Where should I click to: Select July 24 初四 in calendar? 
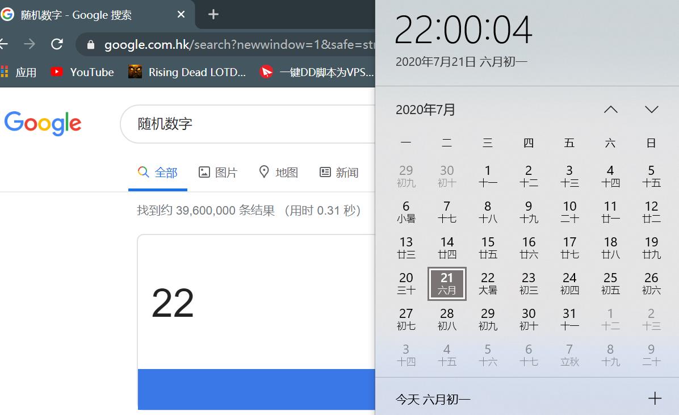tap(569, 284)
